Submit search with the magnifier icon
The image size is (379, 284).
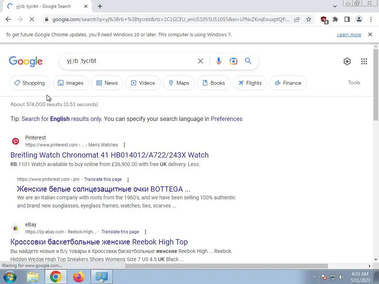point(248,61)
